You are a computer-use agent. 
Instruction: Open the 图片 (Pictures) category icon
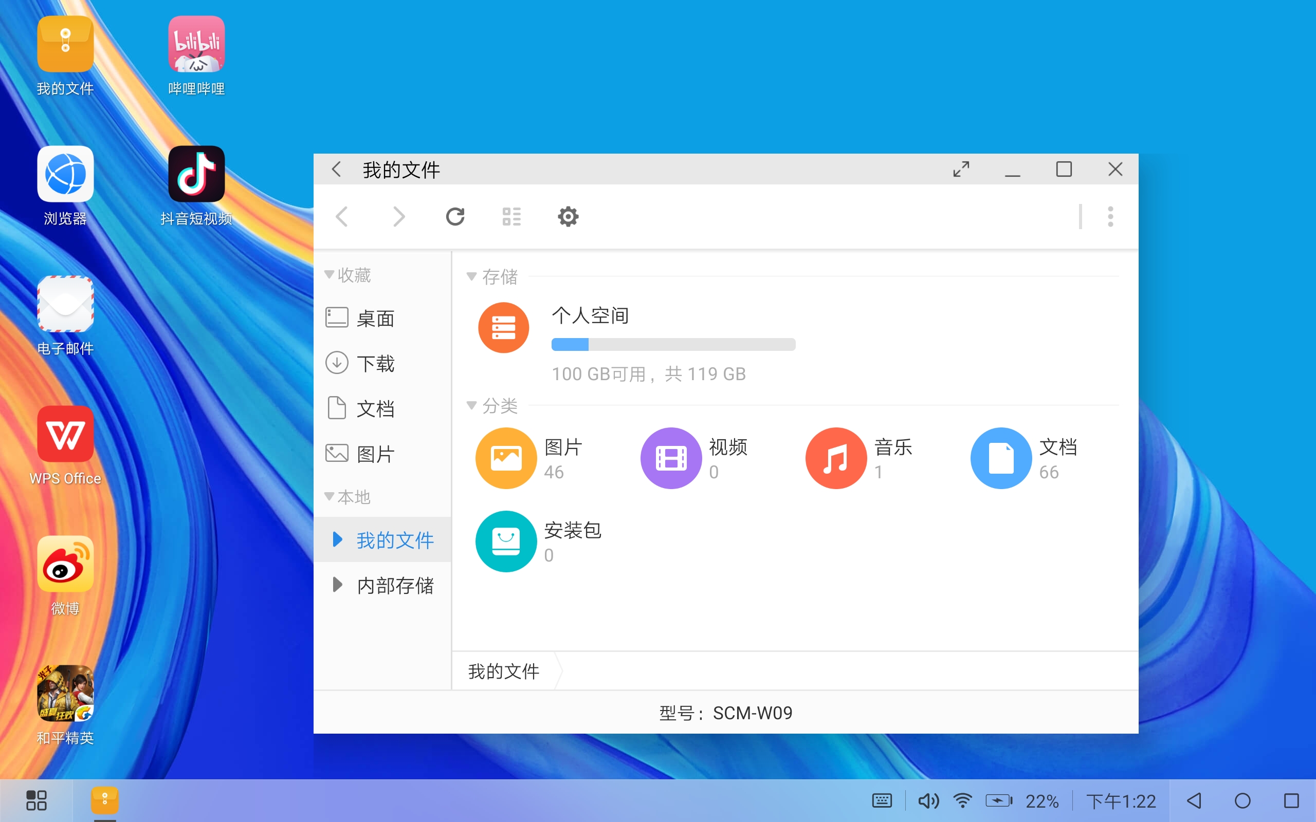tap(505, 458)
